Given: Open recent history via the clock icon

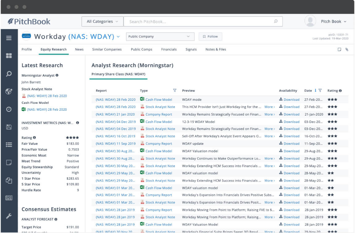Looking at the screenshot, I should [8, 108].
